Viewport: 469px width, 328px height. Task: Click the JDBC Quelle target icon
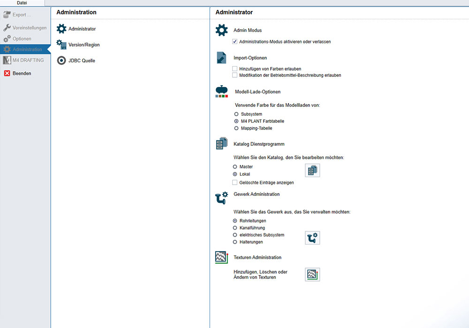pos(61,60)
